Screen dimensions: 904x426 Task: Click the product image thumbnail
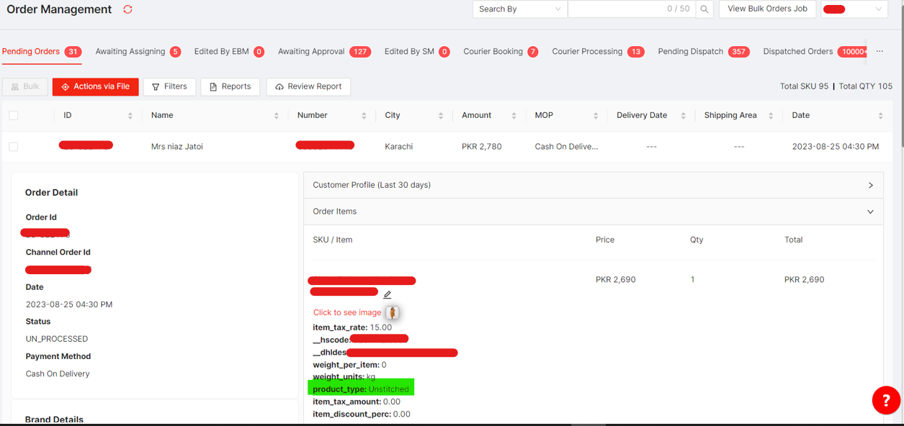point(393,312)
